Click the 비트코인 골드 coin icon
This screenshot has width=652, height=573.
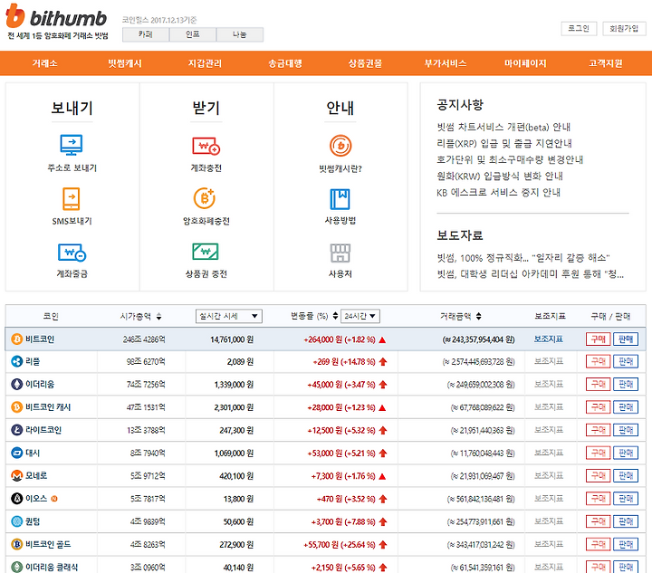click(16, 544)
